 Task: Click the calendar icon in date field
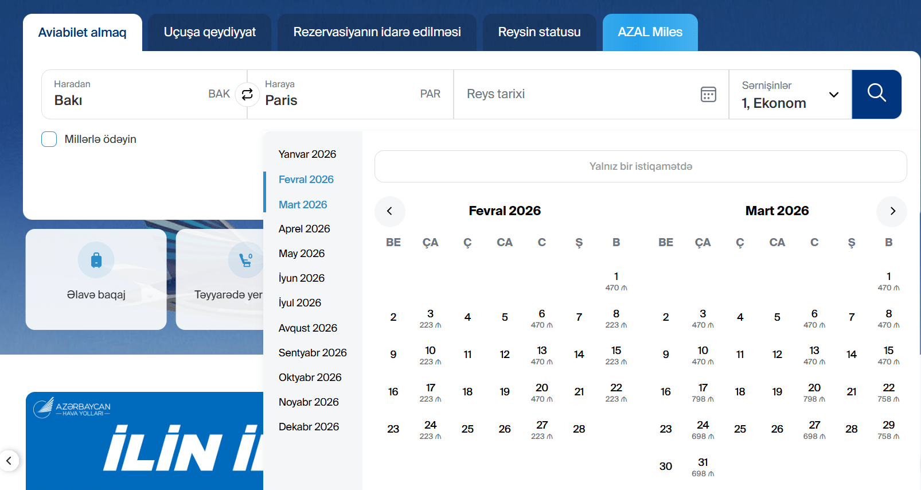click(708, 94)
